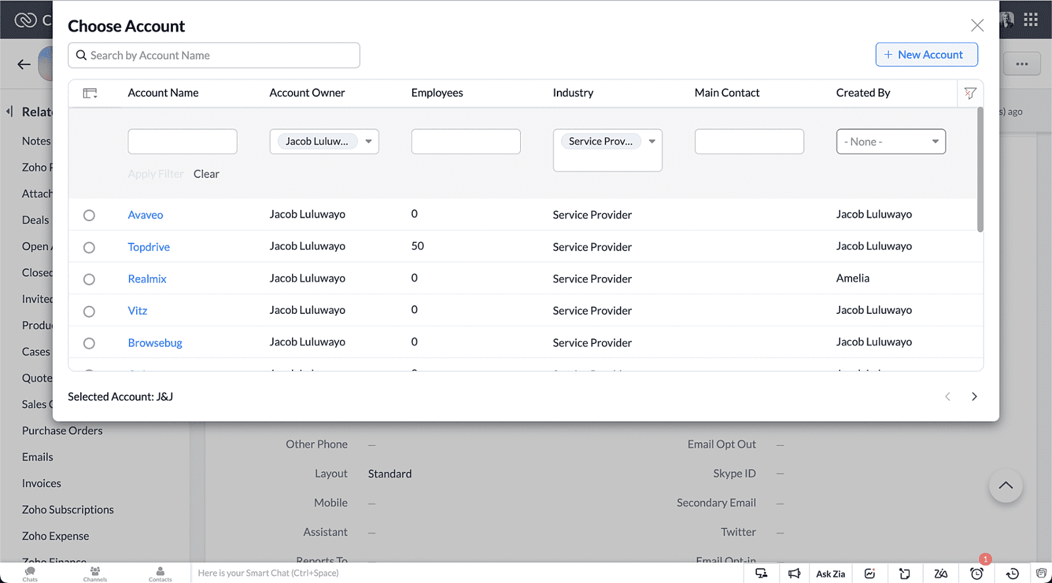Open the three-dots more menu in background page
This screenshot has height=583, width=1052.
pyautogui.click(x=1021, y=64)
